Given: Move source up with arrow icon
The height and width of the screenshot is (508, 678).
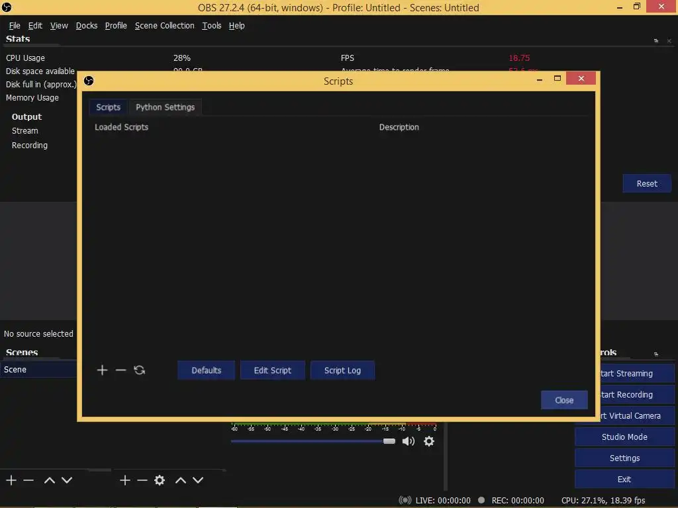Looking at the screenshot, I should [x=181, y=480].
